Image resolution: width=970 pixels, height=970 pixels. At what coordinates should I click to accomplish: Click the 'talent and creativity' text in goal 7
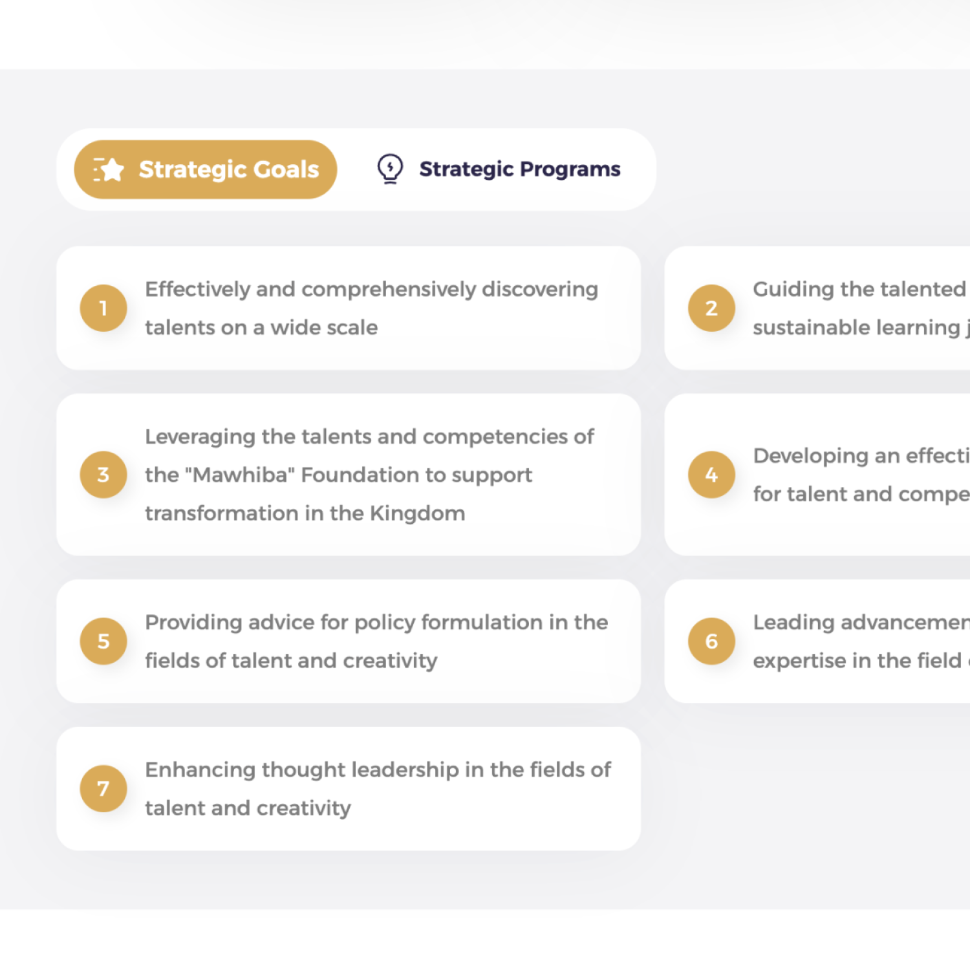[248, 808]
